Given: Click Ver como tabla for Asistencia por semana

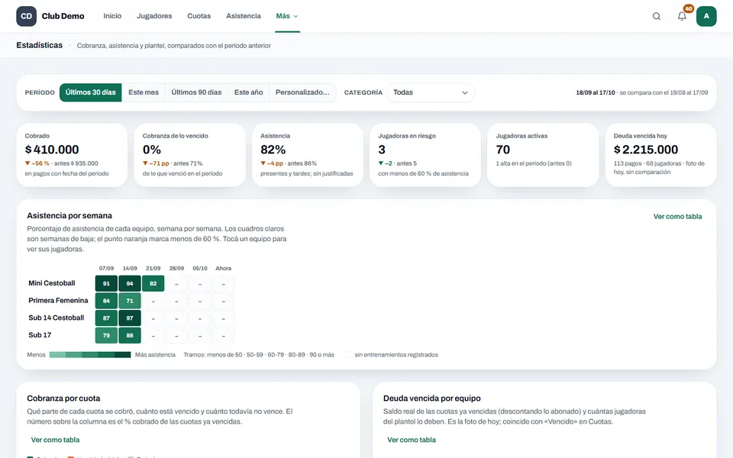Looking at the screenshot, I should tap(677, 216).
